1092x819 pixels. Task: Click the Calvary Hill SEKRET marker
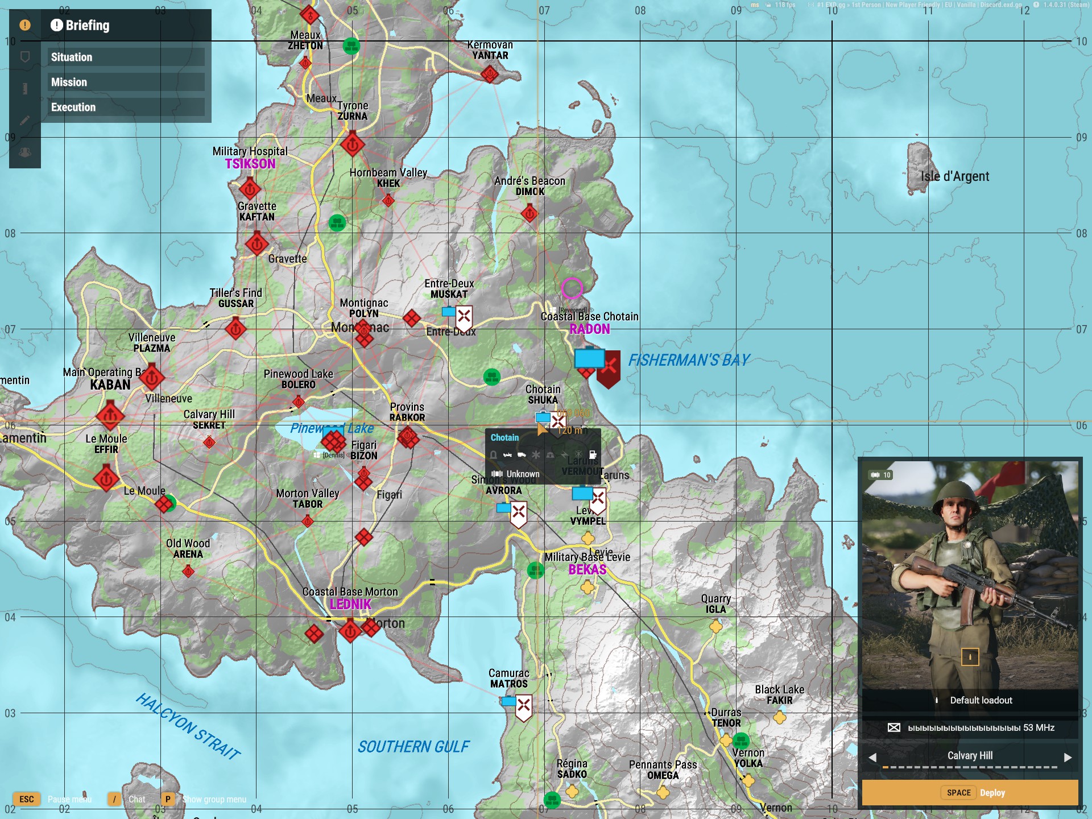[x=209, y=442]
